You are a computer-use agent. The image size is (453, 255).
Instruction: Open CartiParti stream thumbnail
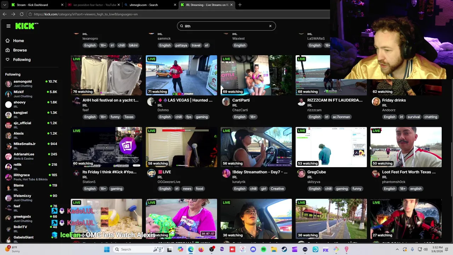[x=256, y=75]
